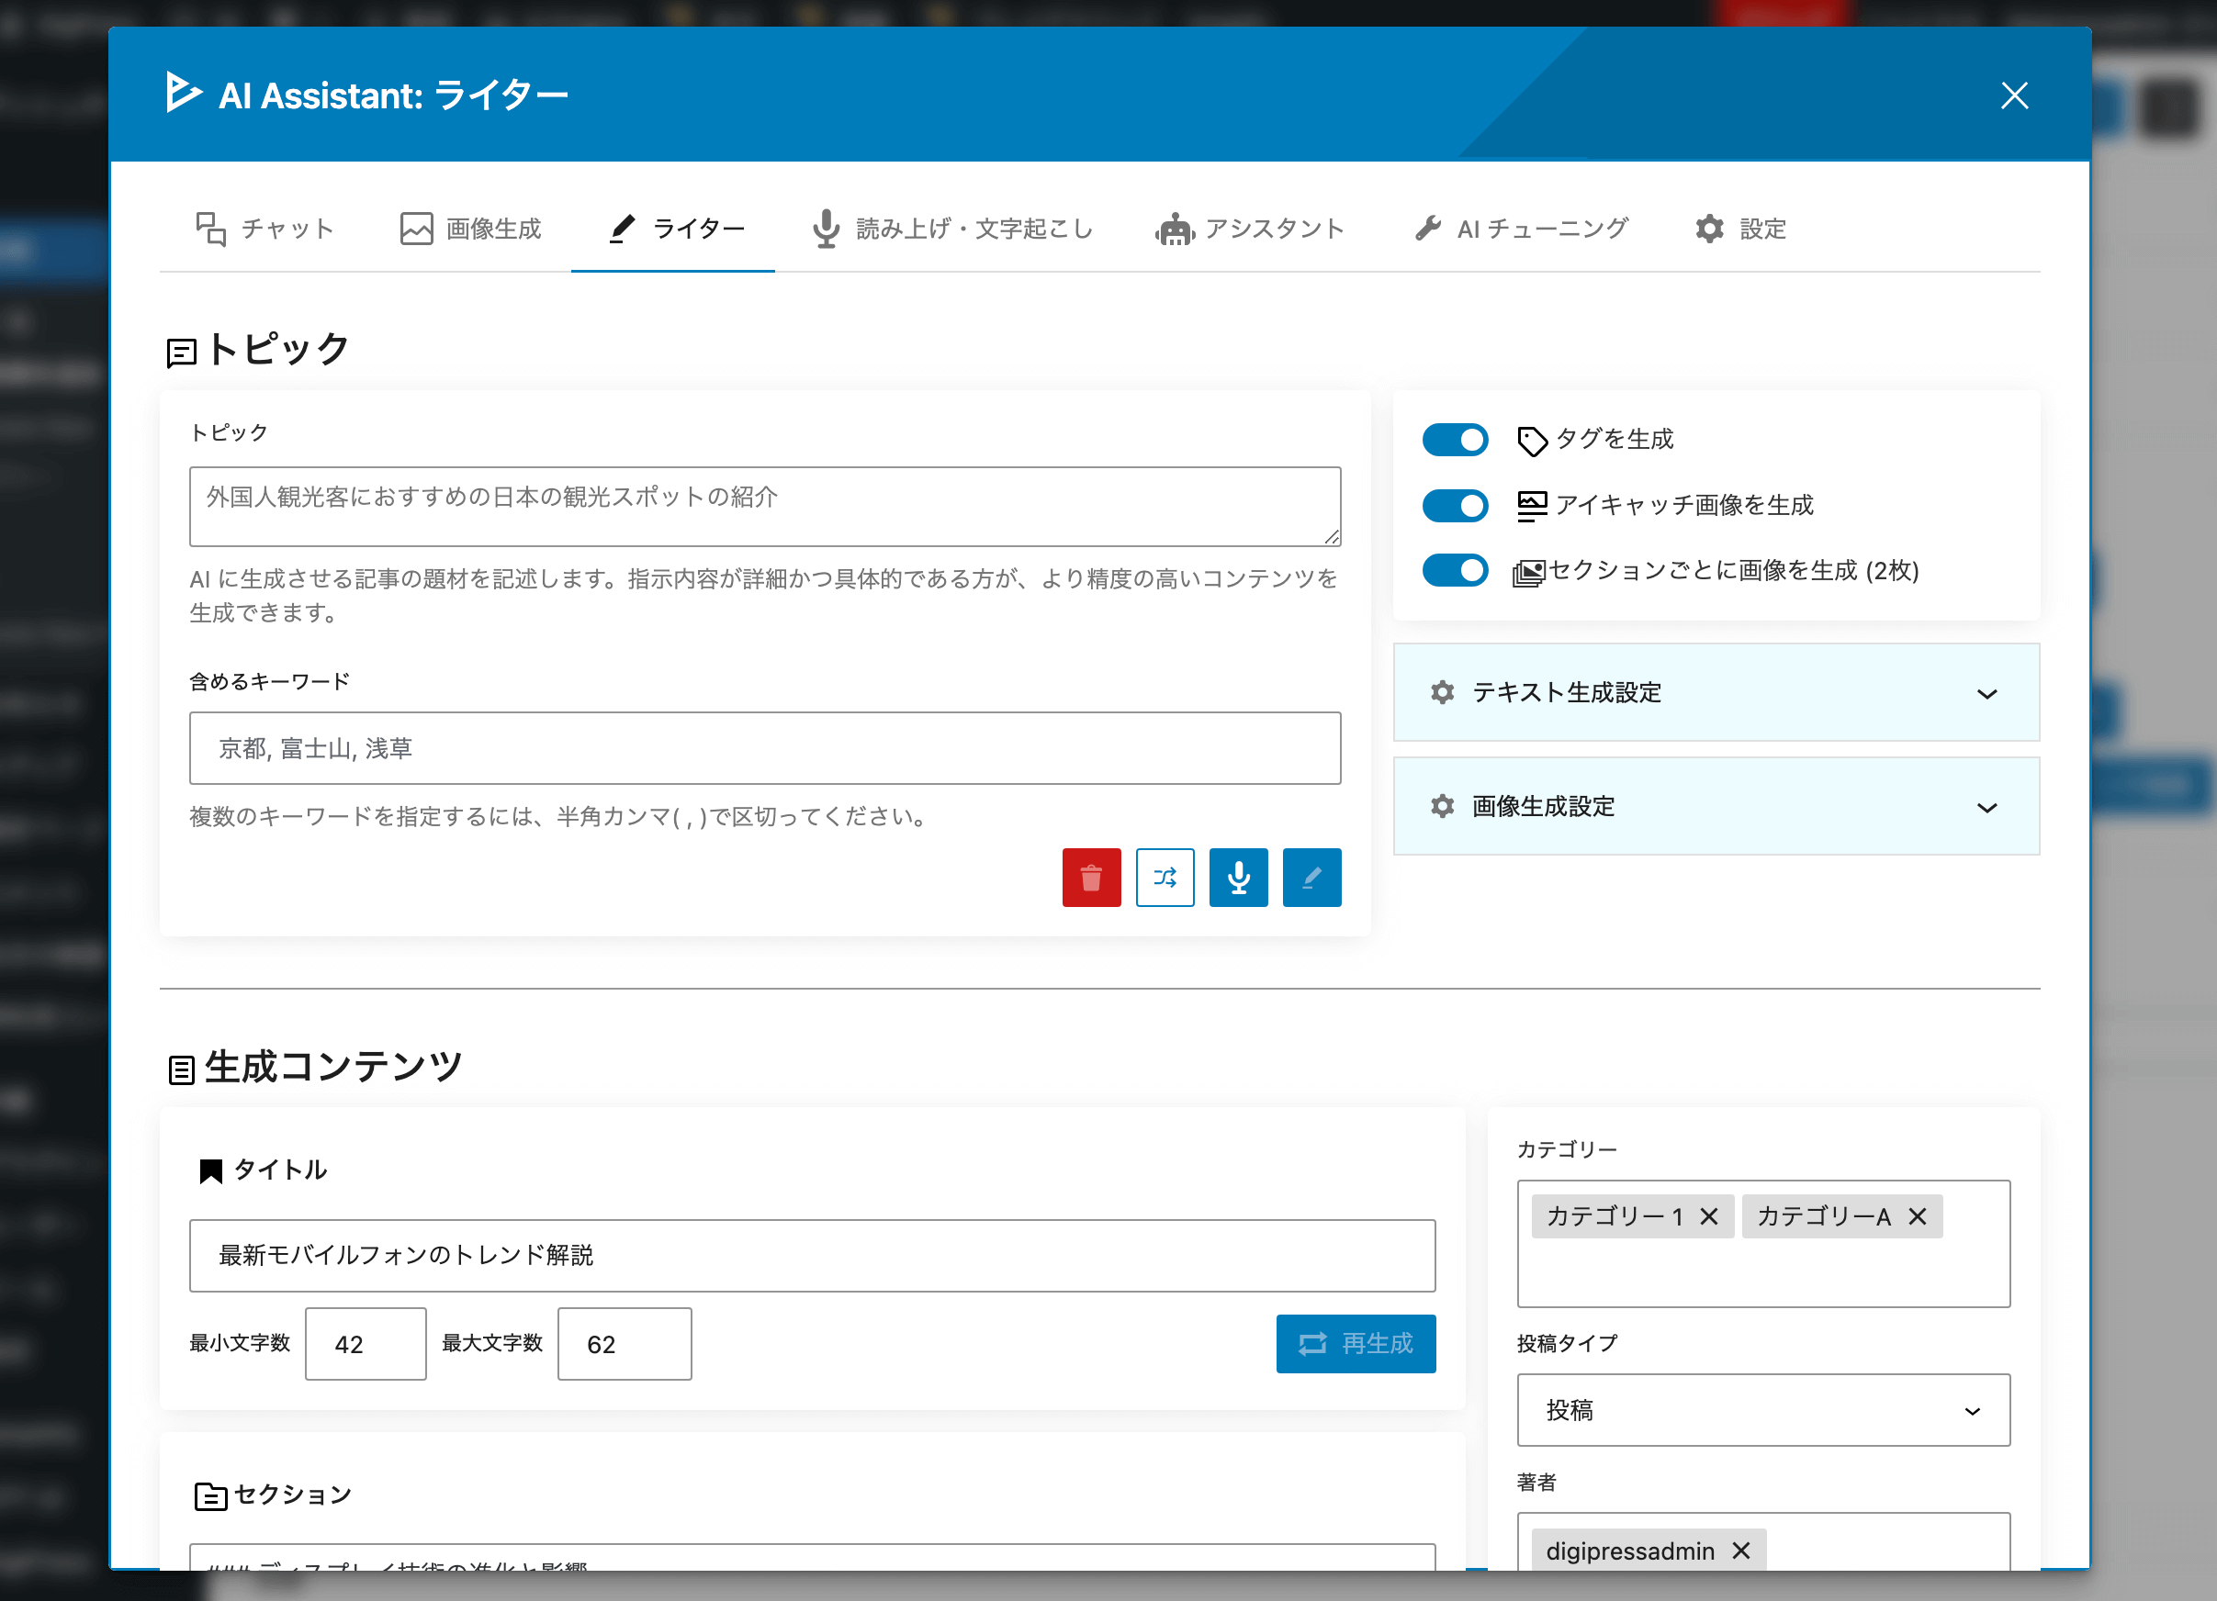Viewport: 2217px width, 1601px height.
Task: Close the AI Assistant dialog
Action: coord(2014,95)
